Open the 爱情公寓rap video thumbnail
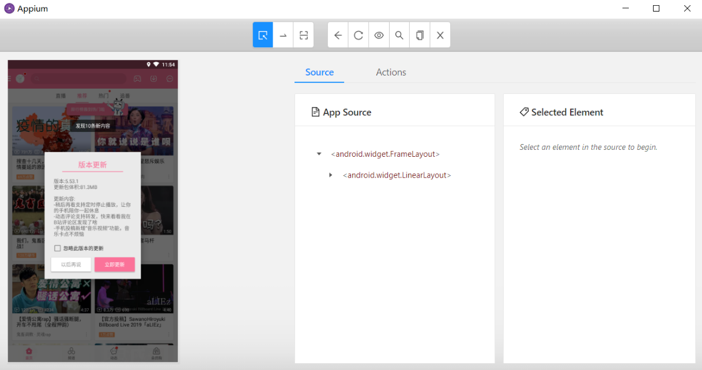 pyautogui.click(x=52, y=289)
